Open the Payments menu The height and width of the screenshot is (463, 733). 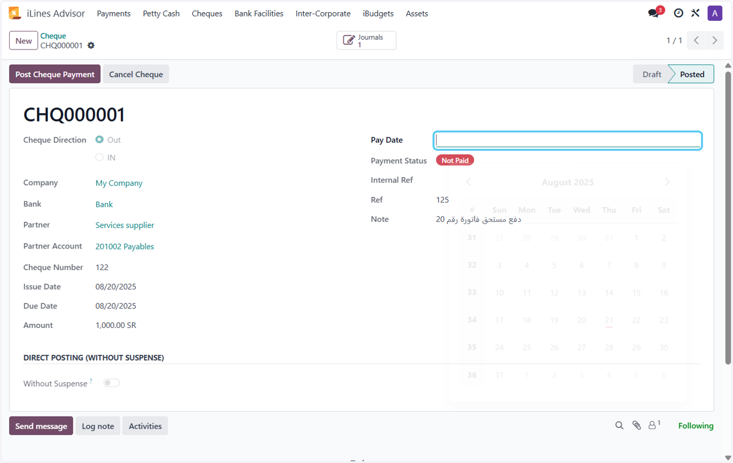114,13
